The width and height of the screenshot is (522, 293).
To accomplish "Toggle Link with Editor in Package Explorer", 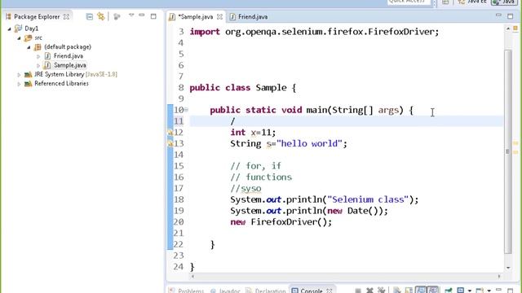I will click(101, 16).
